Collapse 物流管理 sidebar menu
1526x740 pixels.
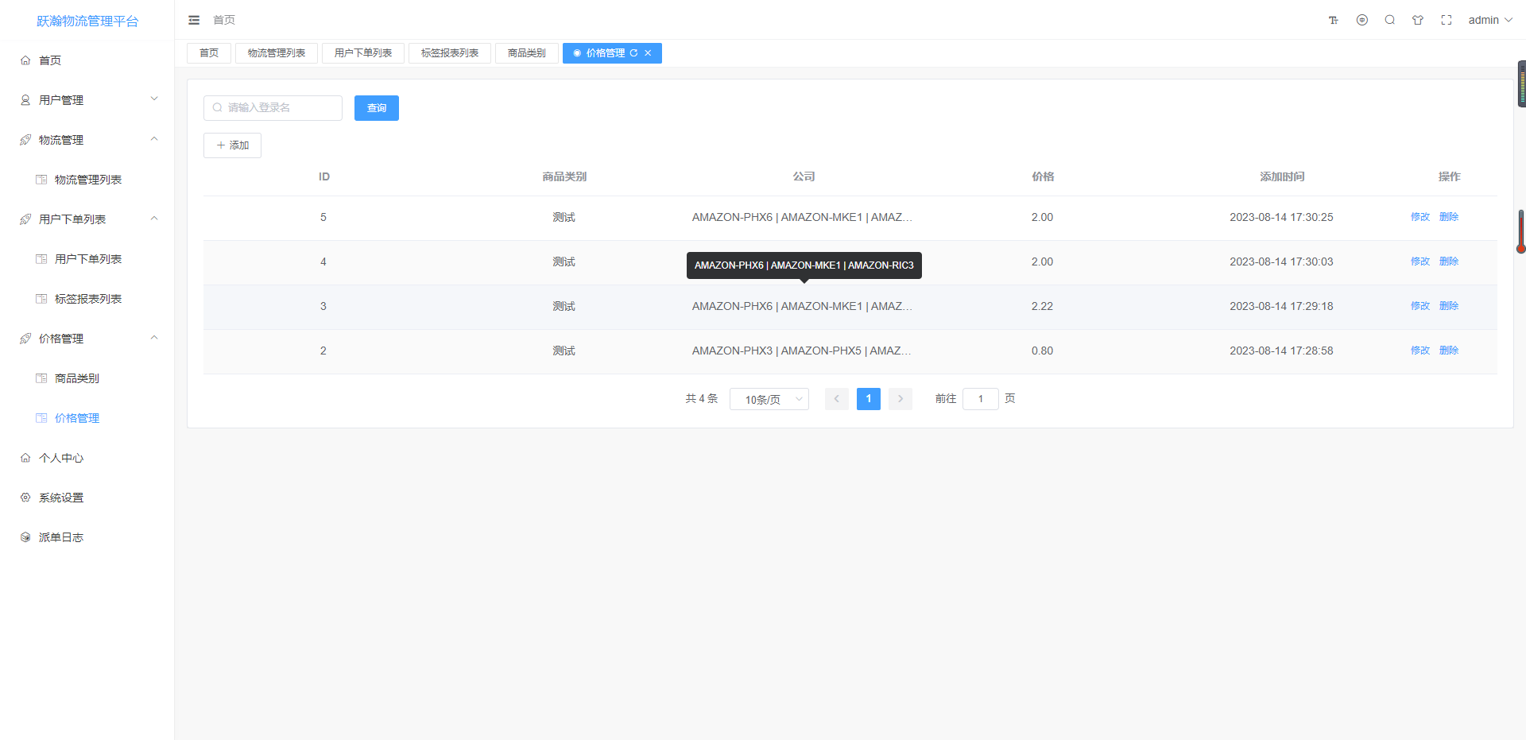[x=87, y=140]
